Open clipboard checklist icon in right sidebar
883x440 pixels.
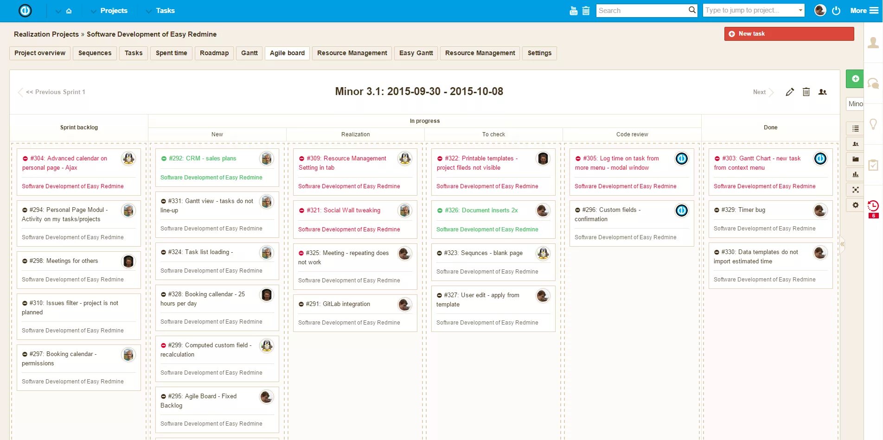point(873,165)
